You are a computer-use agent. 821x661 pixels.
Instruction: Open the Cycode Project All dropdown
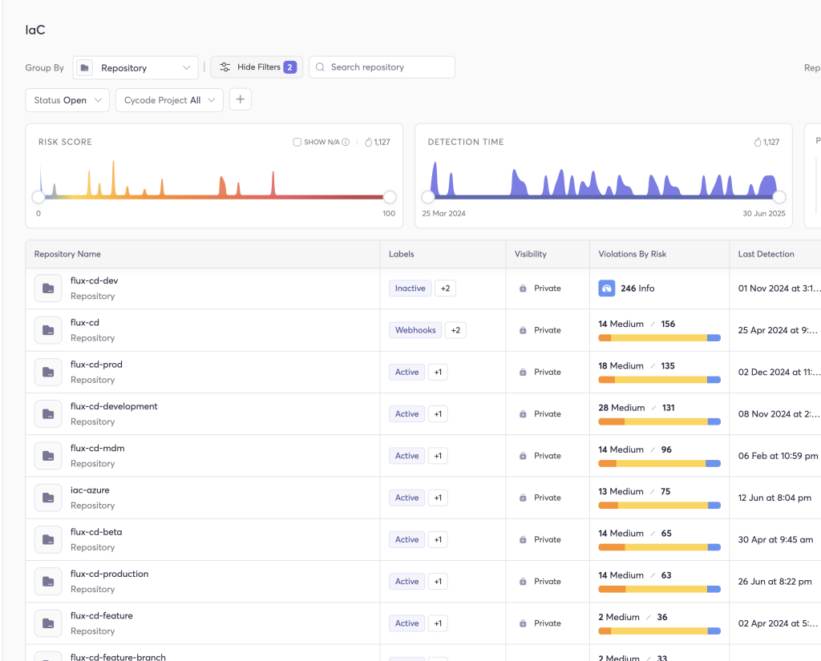[169, 100]
